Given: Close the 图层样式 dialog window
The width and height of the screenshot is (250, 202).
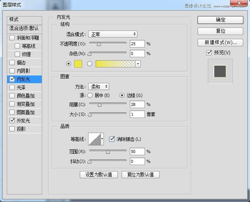Looking at the screenshot, I should pyautogui.click(x=239, y=3).
